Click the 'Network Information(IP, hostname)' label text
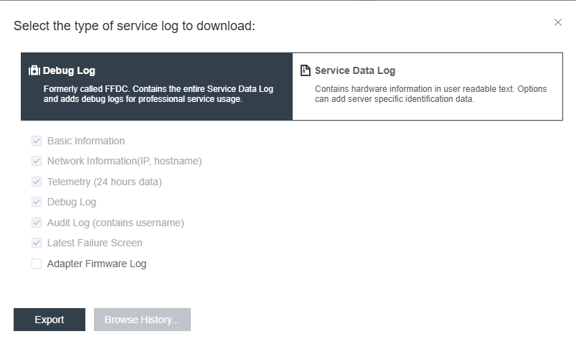This screenshot has width=576, height=344. pos(125,161)
